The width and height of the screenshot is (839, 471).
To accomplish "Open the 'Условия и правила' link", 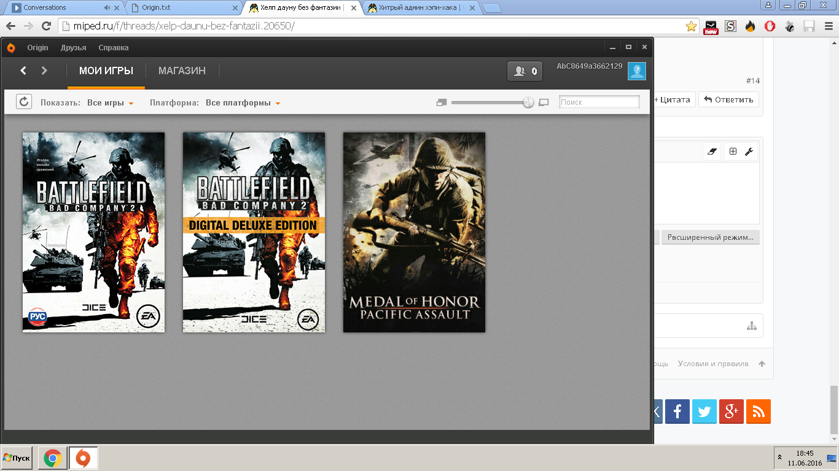I will click(x=713, y=364).
